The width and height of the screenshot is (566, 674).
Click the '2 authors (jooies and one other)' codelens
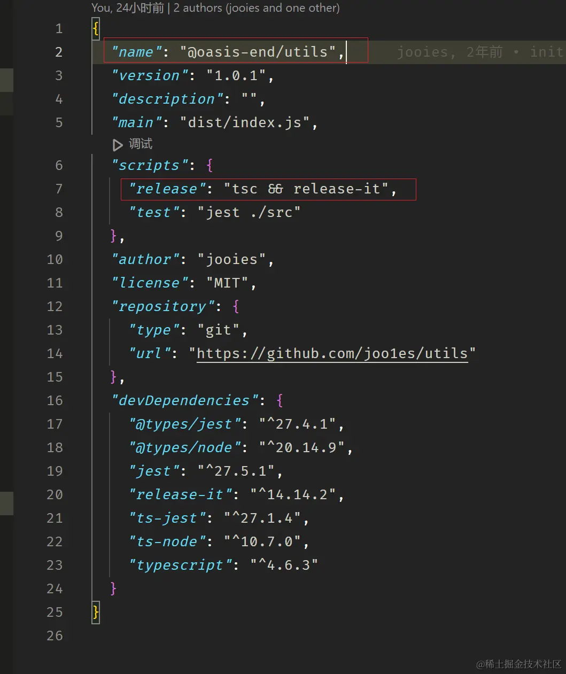point(257,8)
